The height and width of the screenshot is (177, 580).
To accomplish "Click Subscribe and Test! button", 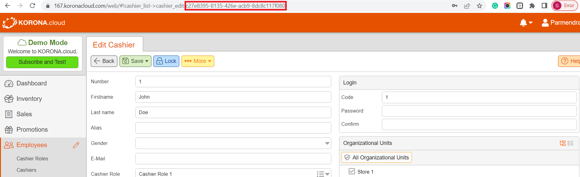I will coord(42,62).
